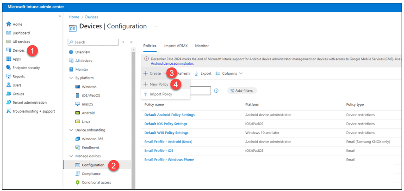Open Default W10 Policy Settings
Image resolution: width=404 pixels, height=191 pixels.
[167, 133]
